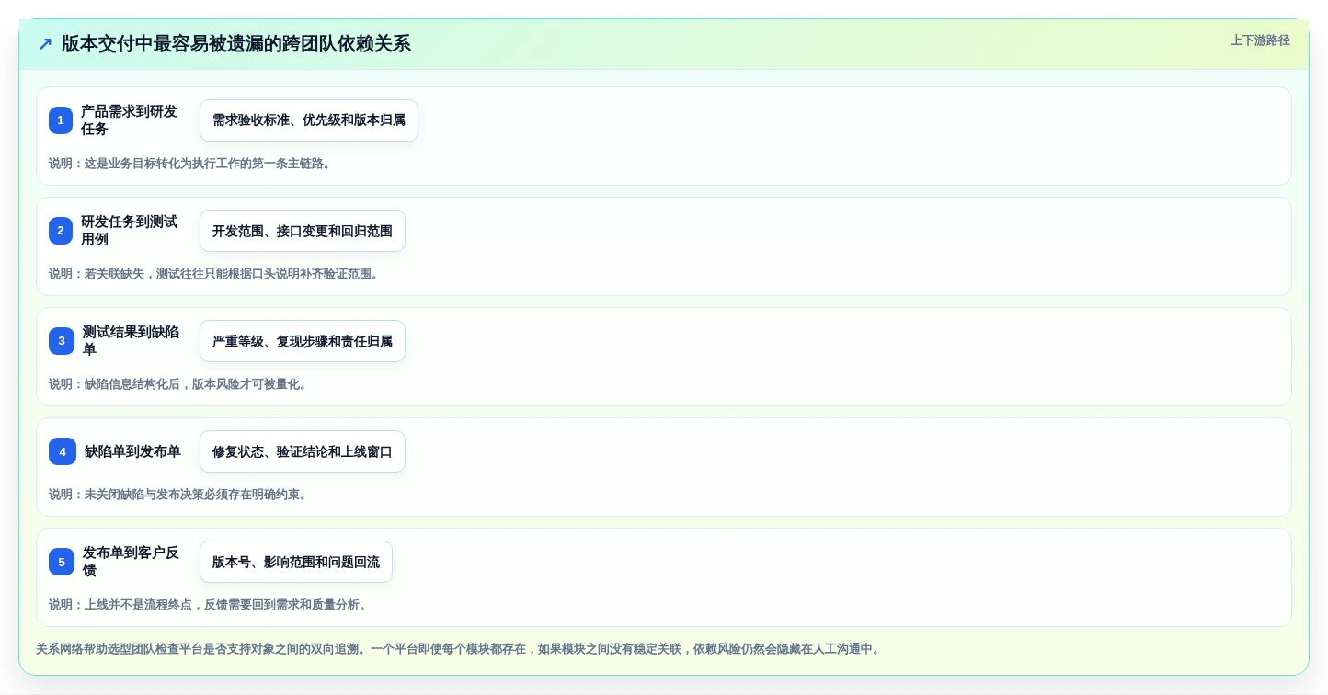Screen dimensions: 1328x695
Task: Click the footer paragraph starting 关系网络帮助选型团队
Action: click(460, 649)
